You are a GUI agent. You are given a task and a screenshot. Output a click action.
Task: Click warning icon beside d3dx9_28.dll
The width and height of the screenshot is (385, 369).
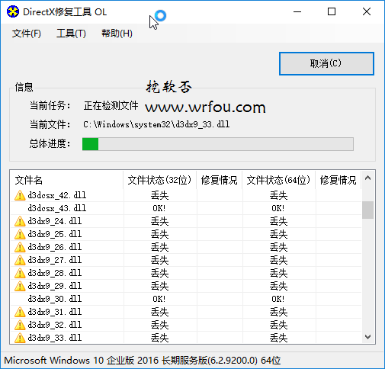(20, 273)
